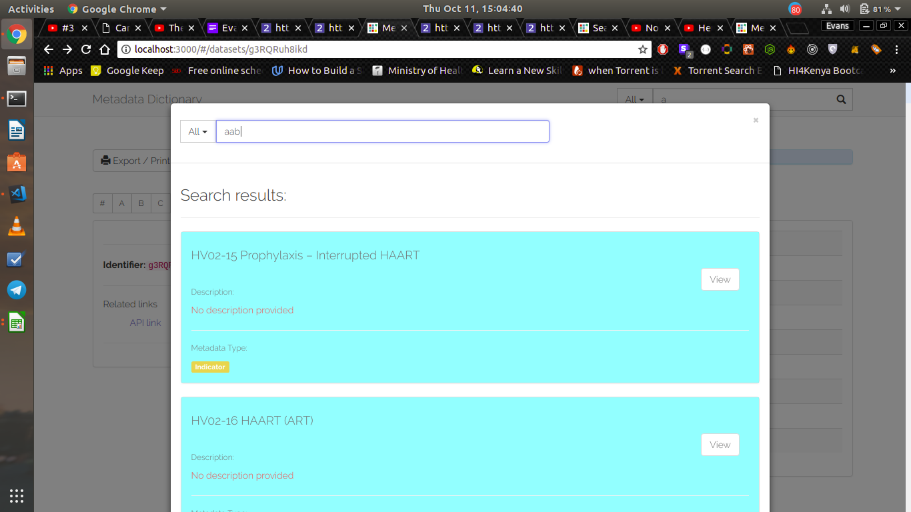Close the search modal with ×
The height and width of the screenshot is (512, 911).
[756, 120]
